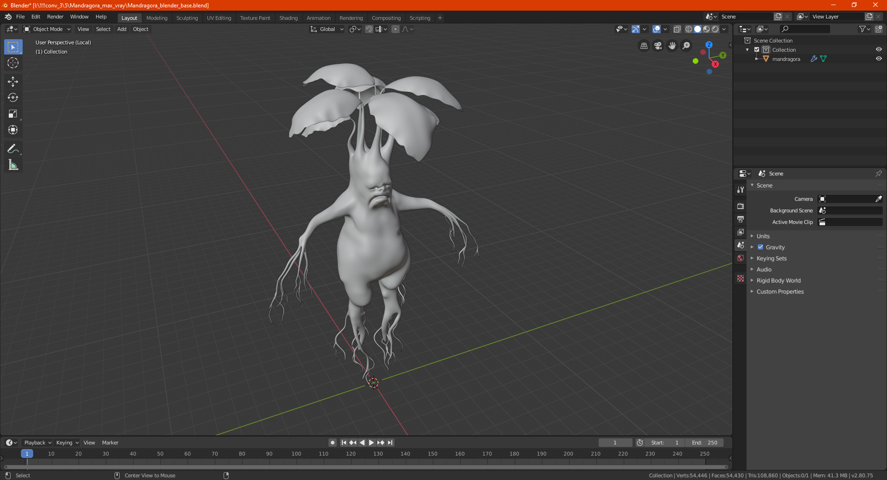Viewport: 887px width, 480px height.
Task: Switch to material preview shading
Action: pyautogui.click(x=706, y=29)
